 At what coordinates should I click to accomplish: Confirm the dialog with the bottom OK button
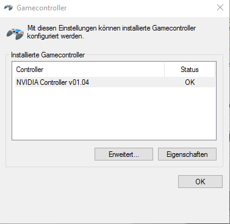tap(200, 181)
